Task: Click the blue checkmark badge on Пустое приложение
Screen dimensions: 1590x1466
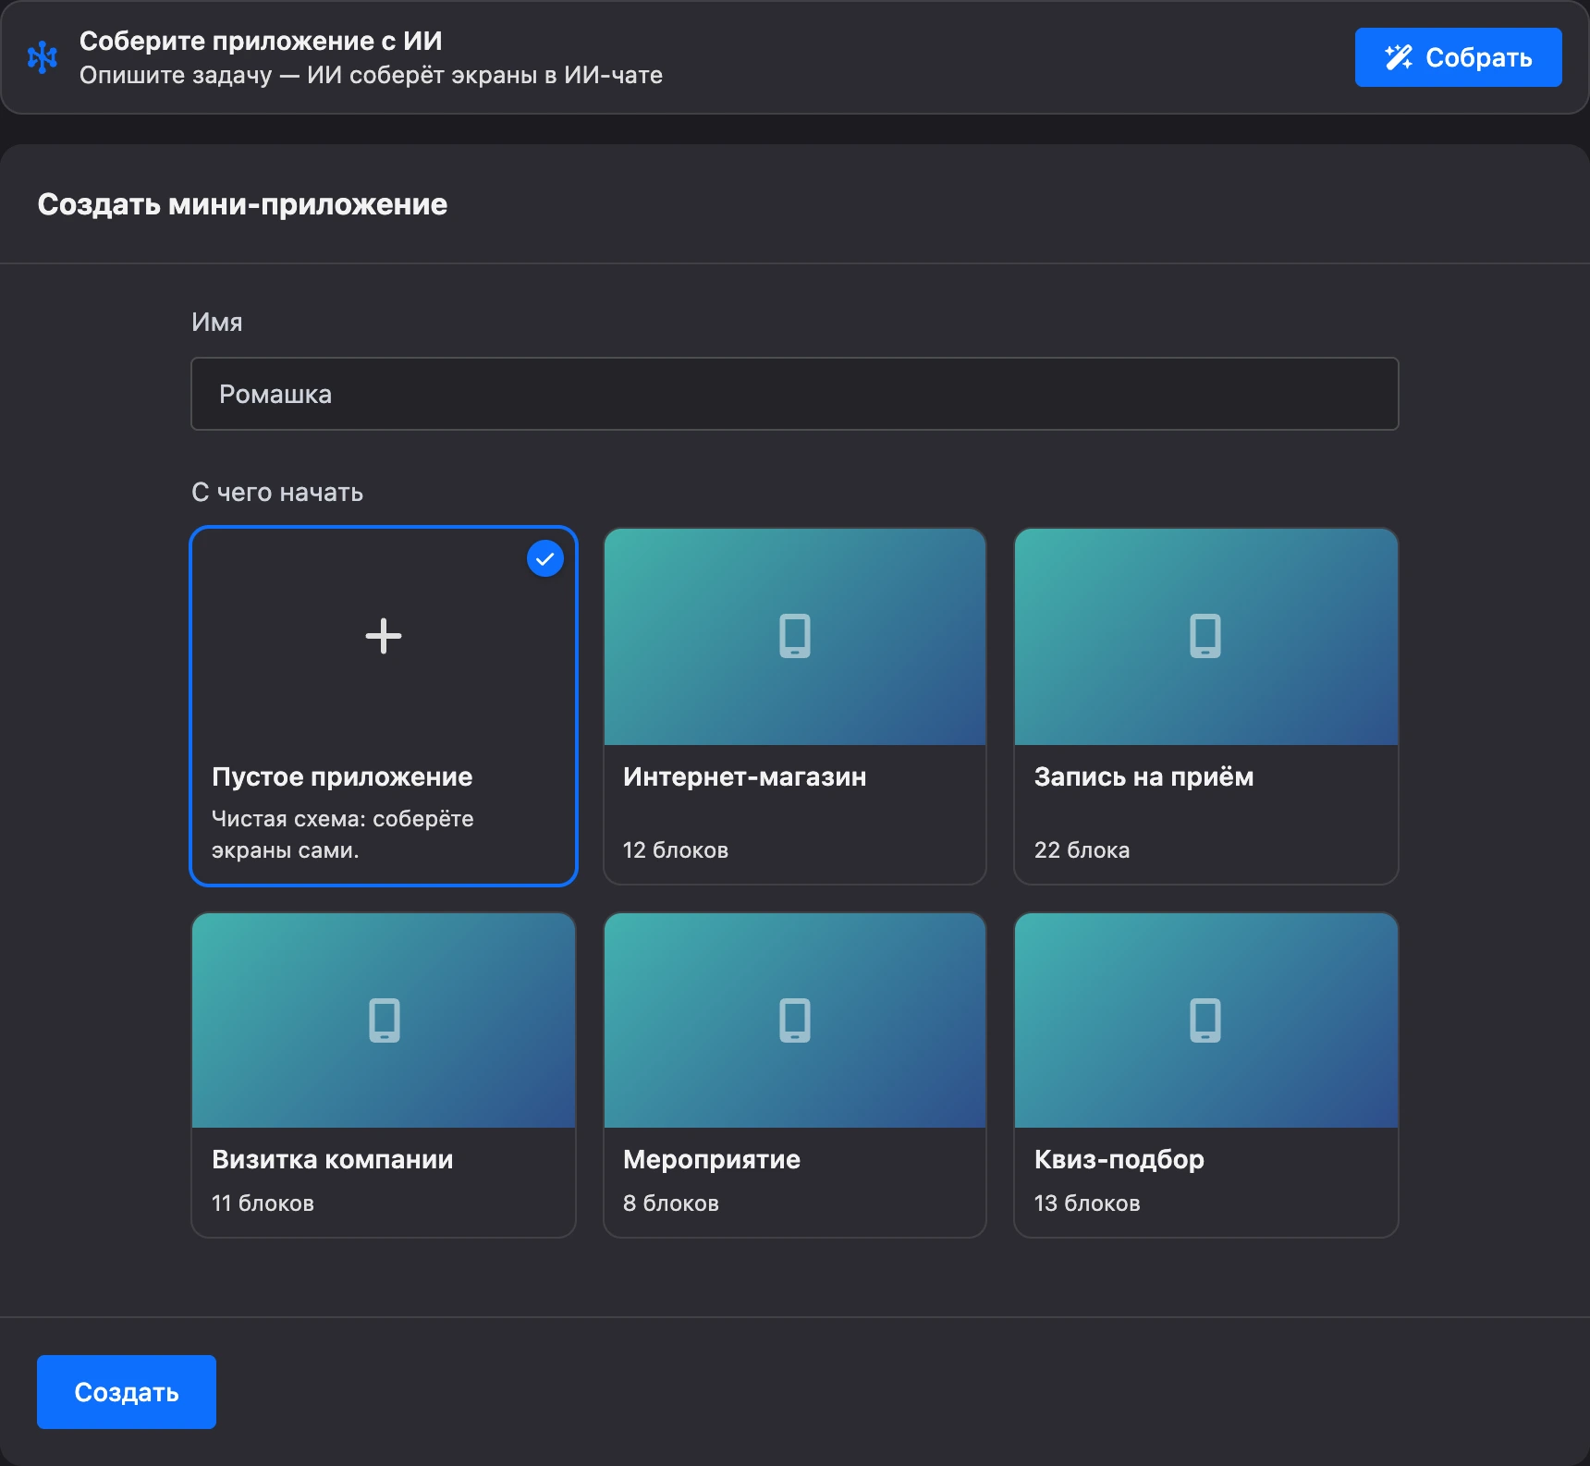Action: pos(545,558)
